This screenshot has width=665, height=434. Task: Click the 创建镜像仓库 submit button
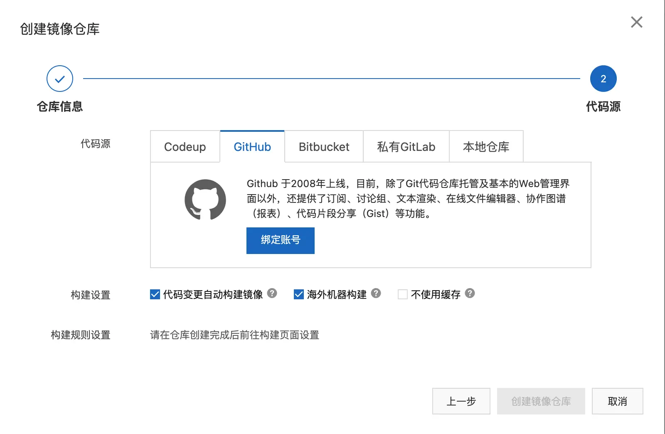541,401
